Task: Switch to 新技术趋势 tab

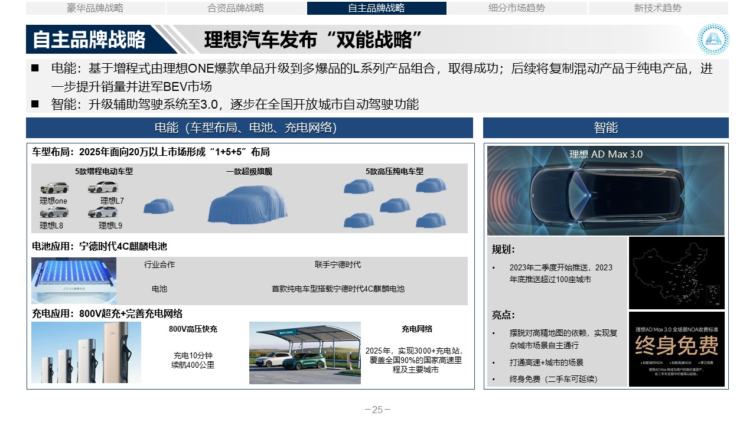Action: tap(658, 8)
